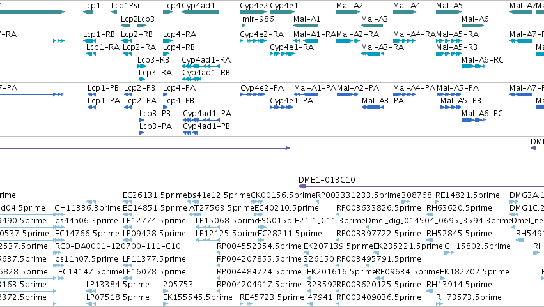Open the Mal-A3 gene label in top track
The width and height of the screenshot is (544, 307).
tap(375, 19)
